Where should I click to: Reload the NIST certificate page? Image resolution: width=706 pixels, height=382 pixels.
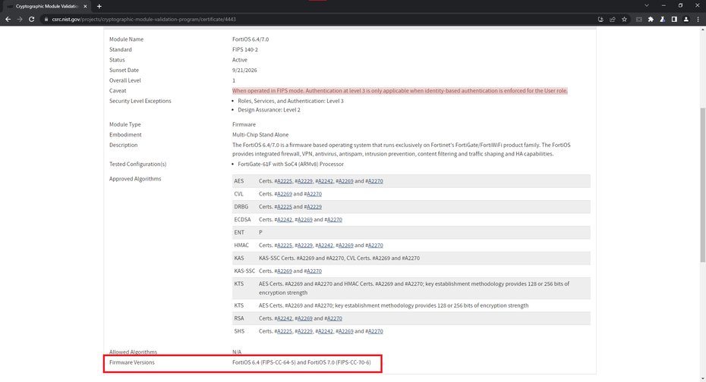click(x=31, y=19)
